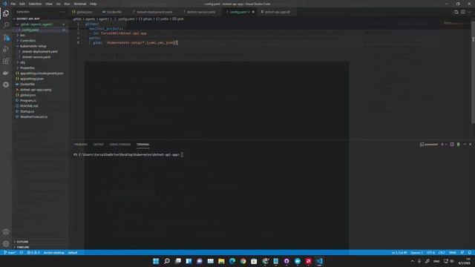This screenshot has height=267, width=475.
Task: Open Windows Start menu
Action: [156, 261]
